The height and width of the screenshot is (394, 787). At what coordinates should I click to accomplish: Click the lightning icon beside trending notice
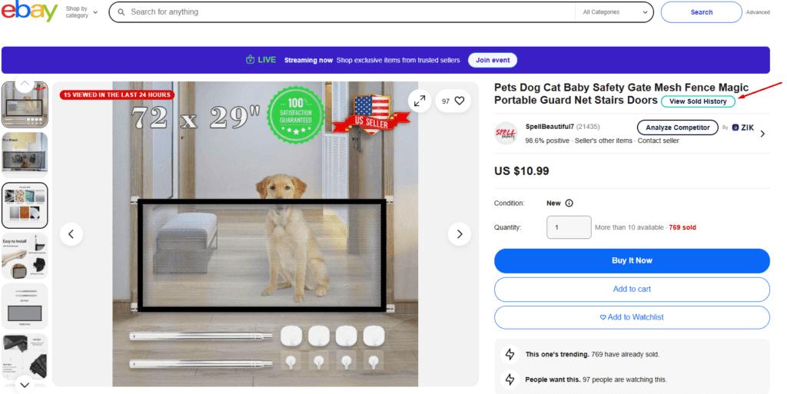(x=510, y=354)
